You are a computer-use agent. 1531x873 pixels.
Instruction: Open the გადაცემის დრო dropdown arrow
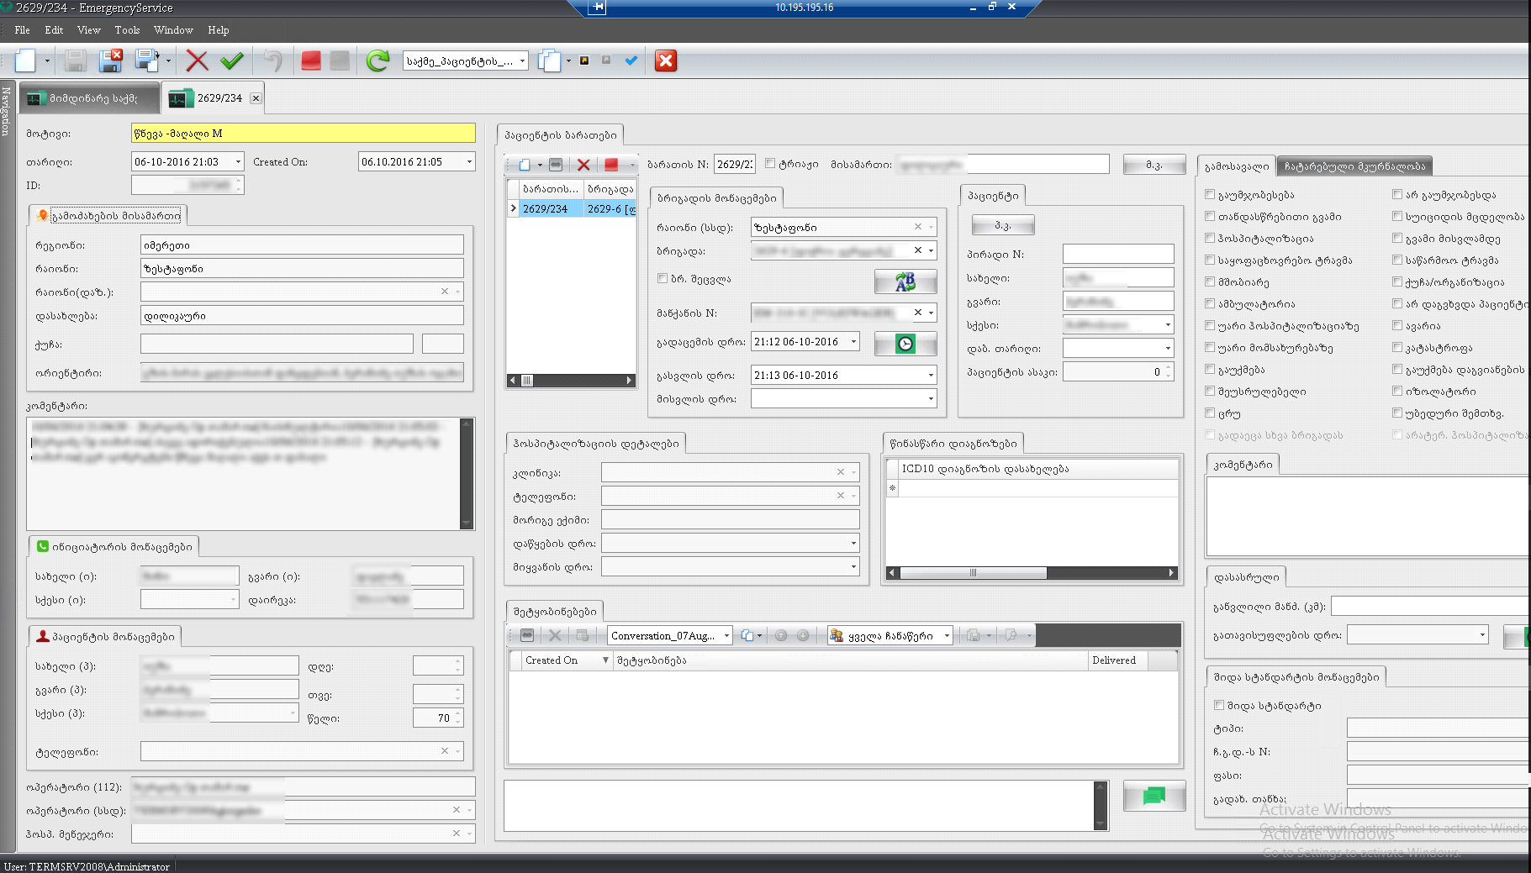pos(853,341)
